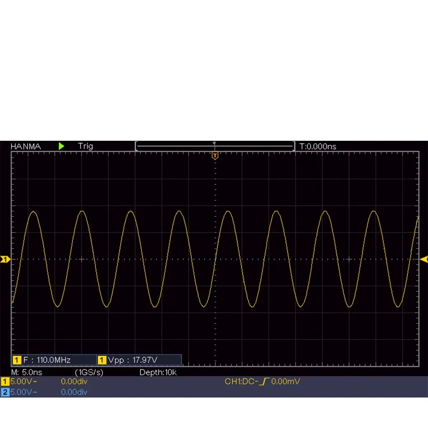Viewport: 428px width, 428px height.
Task: Click the horizontal memory position bar
Action: [214, 146]
